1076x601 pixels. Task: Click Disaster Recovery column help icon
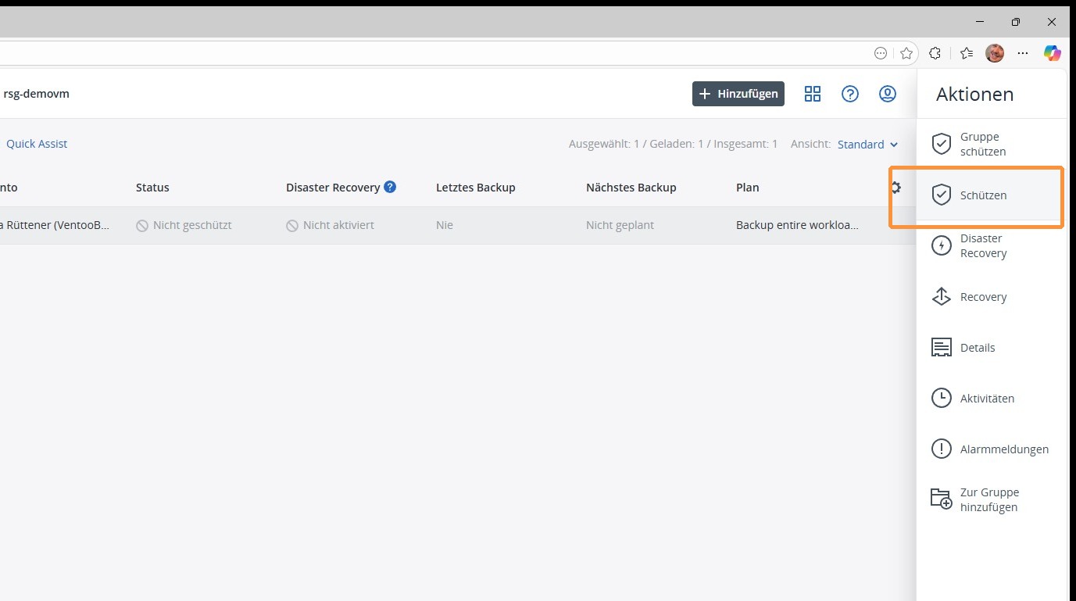(390, 187)
